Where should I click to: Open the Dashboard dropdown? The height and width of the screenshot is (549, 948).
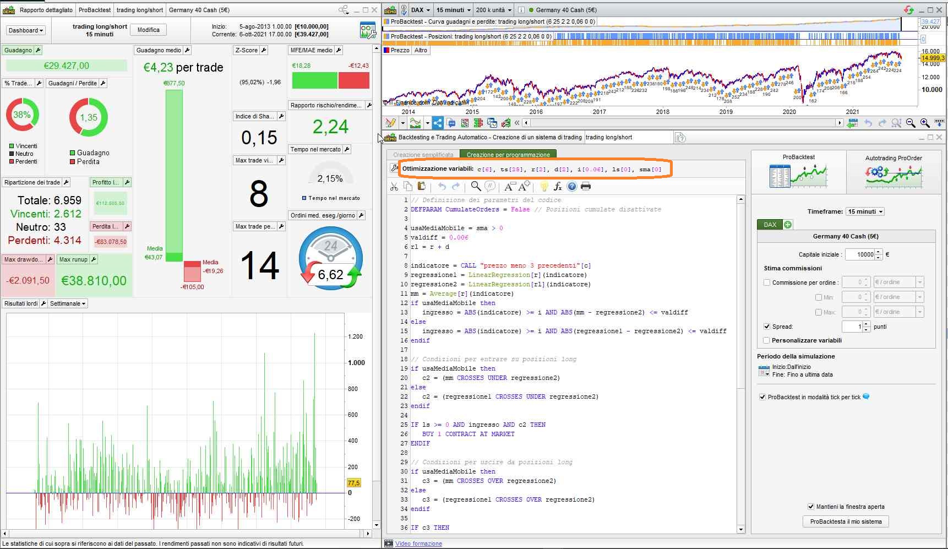[x=26, y=30]
